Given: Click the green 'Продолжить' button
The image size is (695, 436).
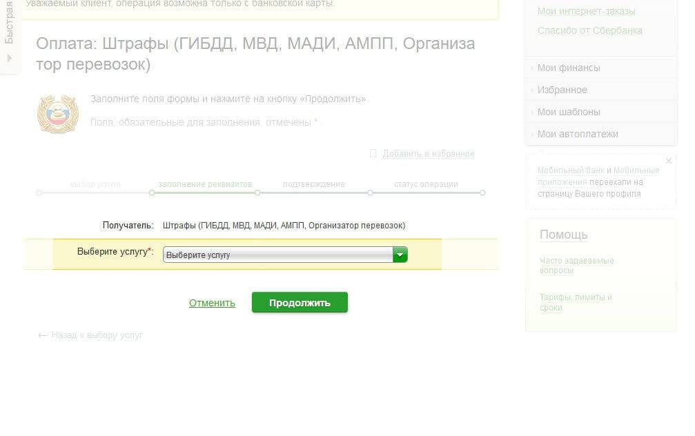Looking at the screenshot, I should coord(300,303).
